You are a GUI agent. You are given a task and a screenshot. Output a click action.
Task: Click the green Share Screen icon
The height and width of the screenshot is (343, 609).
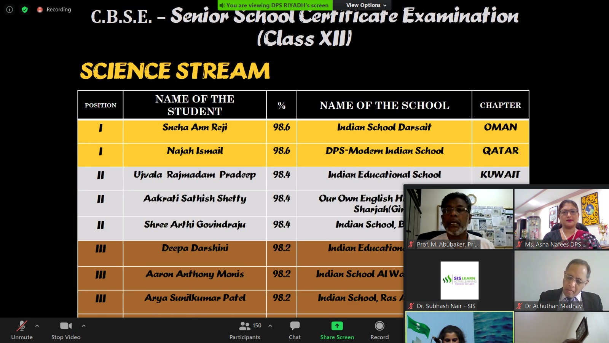click(x=337, y=326)
